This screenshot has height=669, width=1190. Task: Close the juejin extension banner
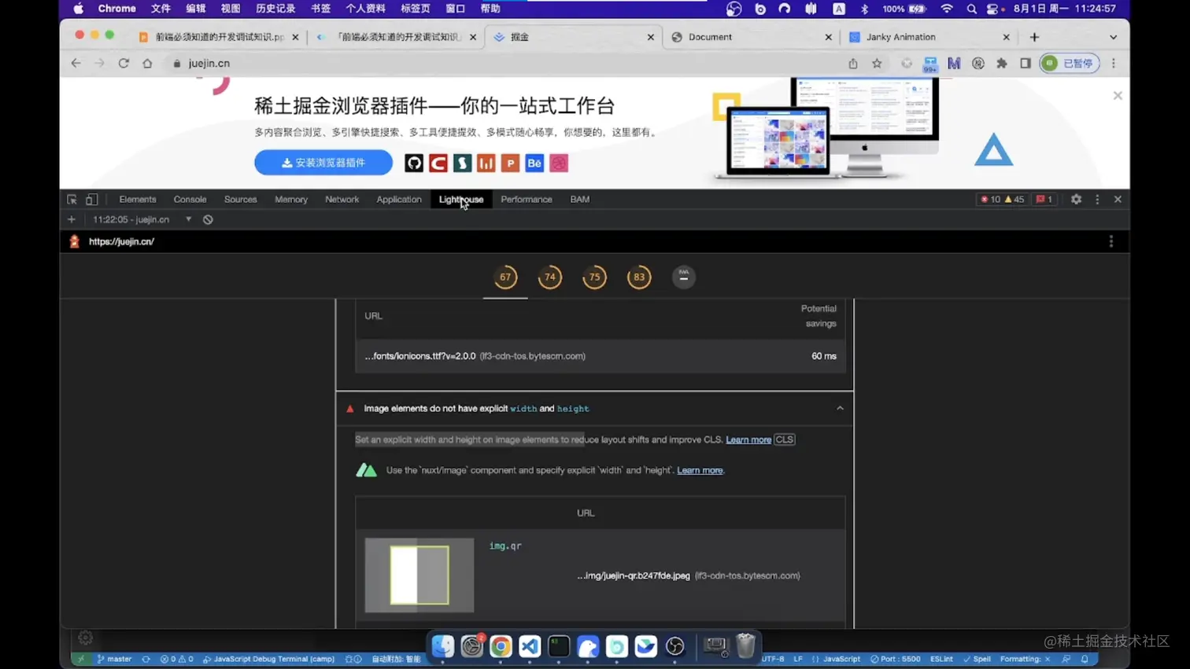(1118, 95)
